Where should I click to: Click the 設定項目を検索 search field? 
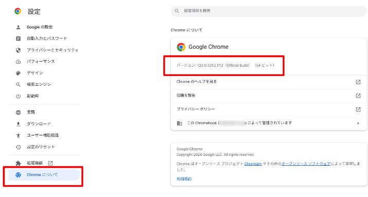tap(269, 11)
